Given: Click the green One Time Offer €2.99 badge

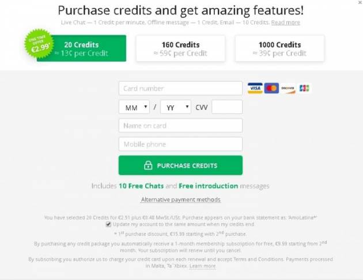Looking at the screenshot, I should (39, 44).
